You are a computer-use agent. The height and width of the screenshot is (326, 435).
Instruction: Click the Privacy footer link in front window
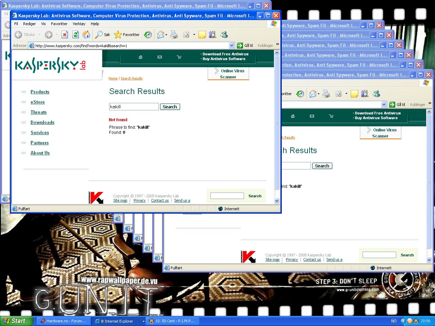click(x=139, y=200)
